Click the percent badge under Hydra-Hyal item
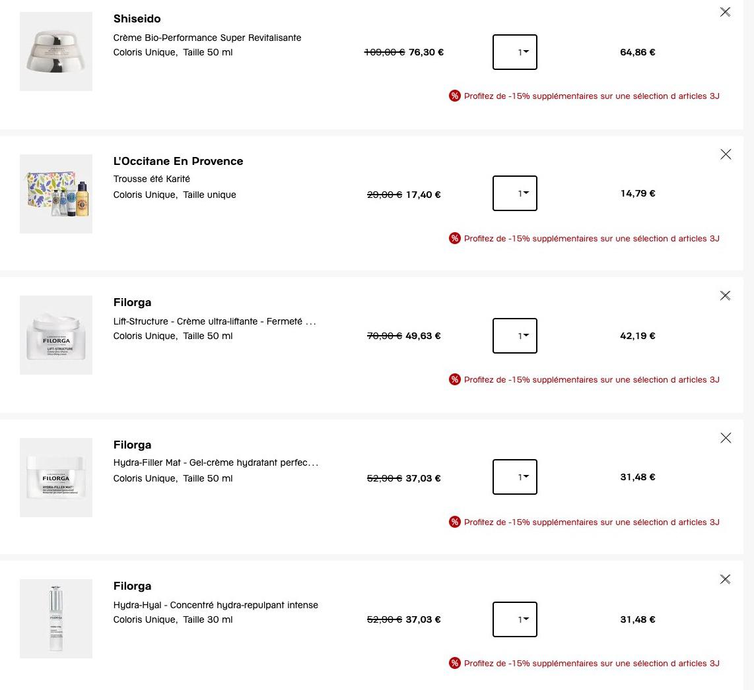Screen dimensions: 754x690 (454, 663)
